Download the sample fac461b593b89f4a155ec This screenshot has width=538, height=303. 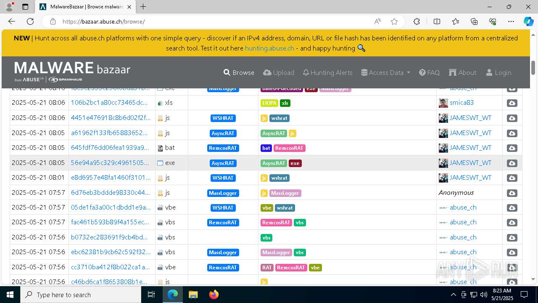click(x=512, y=223)
